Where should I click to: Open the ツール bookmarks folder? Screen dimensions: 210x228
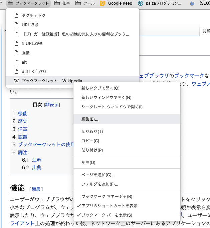pyautogui.click(x=85, y=4)
